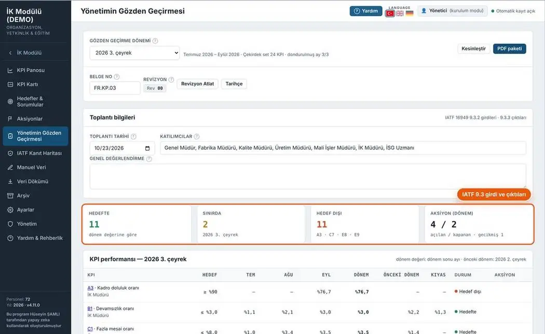545x334 pixels.
Task: Expand the 2026 3. çeyrek period dropdown
Action: (x=134, y=53)
